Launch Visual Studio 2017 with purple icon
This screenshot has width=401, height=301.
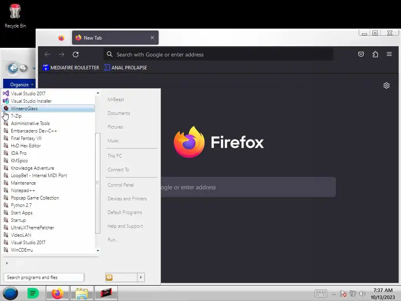tap(48, 93)
